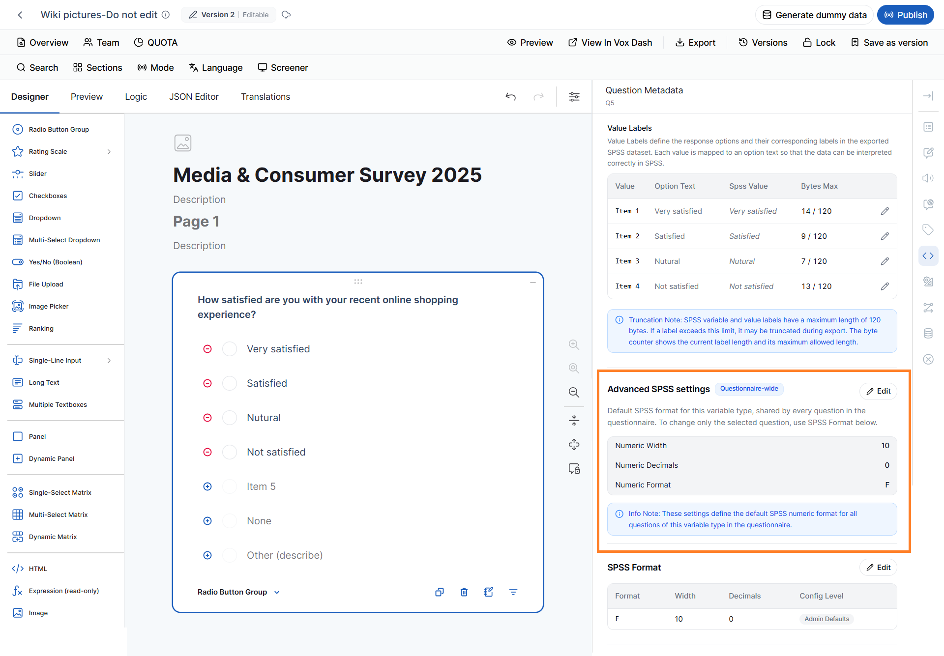Expand the Rating Scale submenu arrow
Image resolution: width=944 pixels, height=656 pixels.
pyautogui.click(x=109, y=152)
